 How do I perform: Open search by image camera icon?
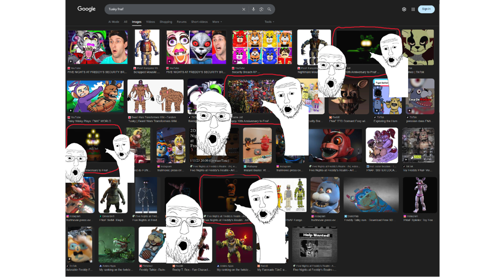coord(261,9)
